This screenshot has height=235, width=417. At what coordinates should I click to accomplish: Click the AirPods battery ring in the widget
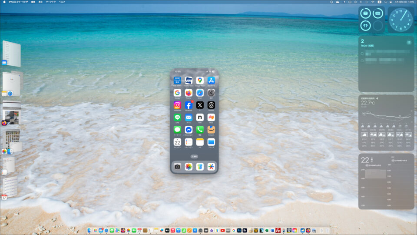coord(365,26)
